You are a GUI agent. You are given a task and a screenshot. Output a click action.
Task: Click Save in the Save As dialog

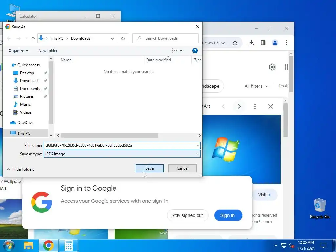point(149,168)
